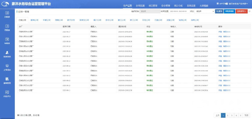Open the 月报表 sidebar icon
The height and width of the screenshot is (119, 252).
(7, 26)
